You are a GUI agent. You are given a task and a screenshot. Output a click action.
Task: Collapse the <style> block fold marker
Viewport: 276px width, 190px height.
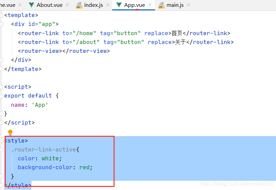[1, 141]
